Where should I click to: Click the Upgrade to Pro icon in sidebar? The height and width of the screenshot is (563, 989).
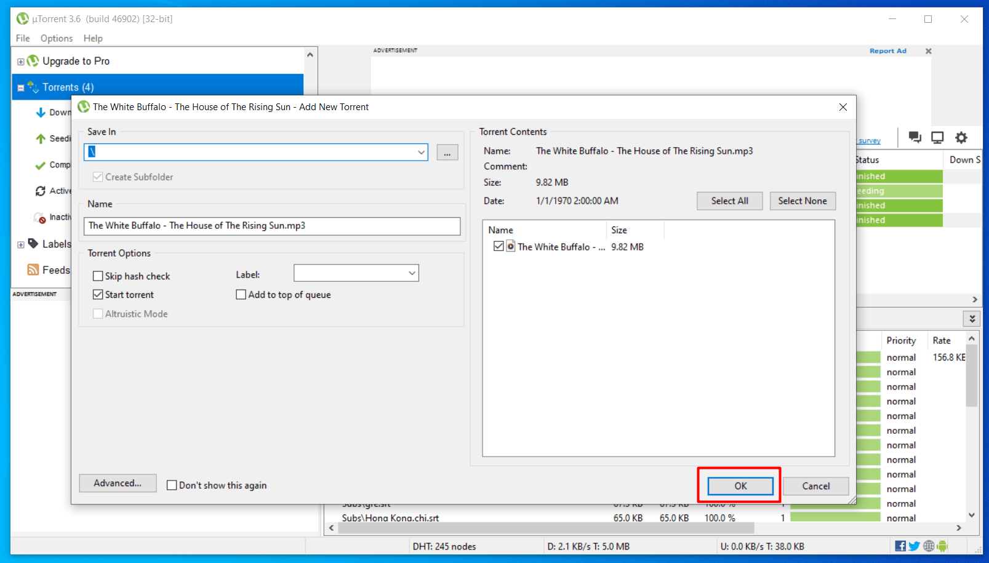click(x=33, y=61)
